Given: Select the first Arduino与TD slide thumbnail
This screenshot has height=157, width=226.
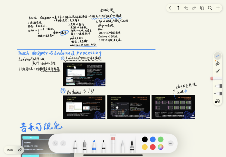Looking at the screenshot, I should (x=84, y=107).
